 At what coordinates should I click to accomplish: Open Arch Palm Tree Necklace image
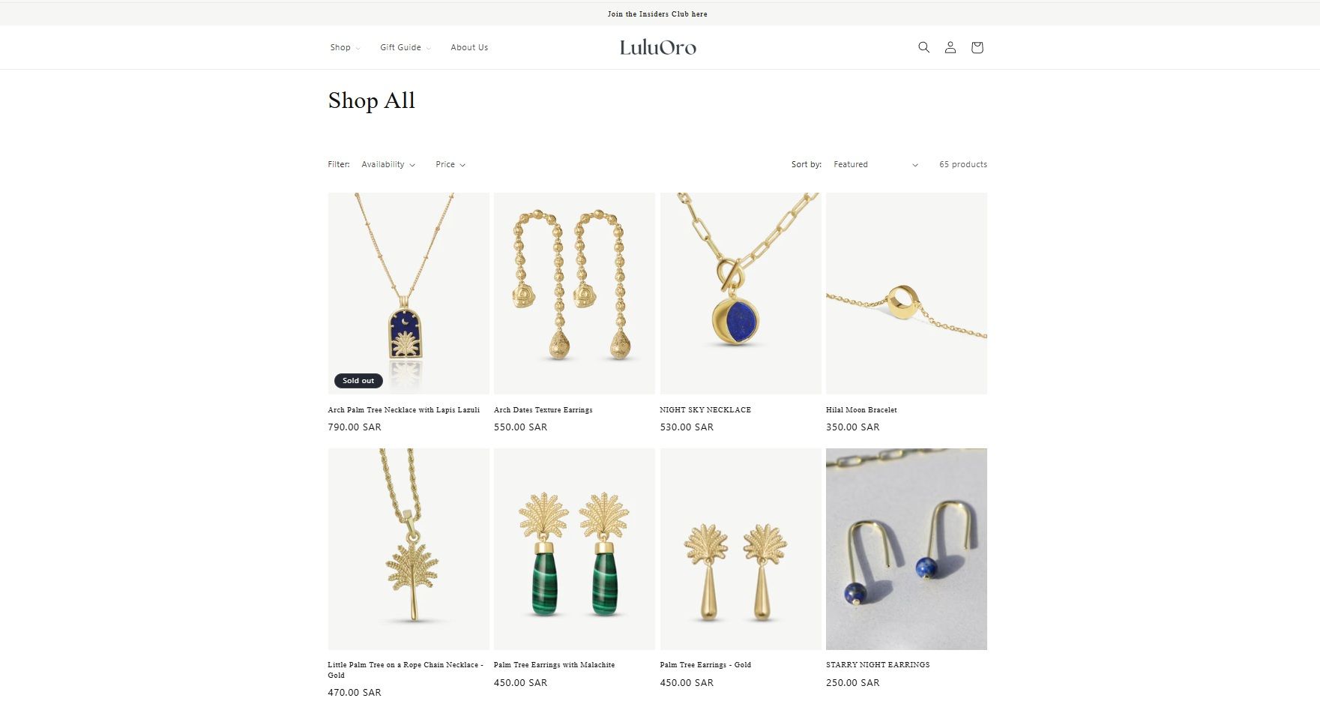409,293
